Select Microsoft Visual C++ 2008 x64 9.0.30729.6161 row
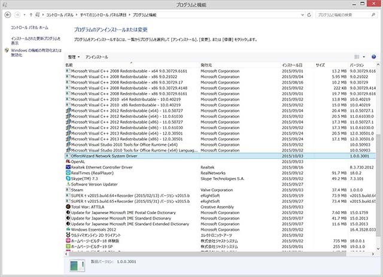The height and width of the screenshot is (277, 383). pos(220,71)
